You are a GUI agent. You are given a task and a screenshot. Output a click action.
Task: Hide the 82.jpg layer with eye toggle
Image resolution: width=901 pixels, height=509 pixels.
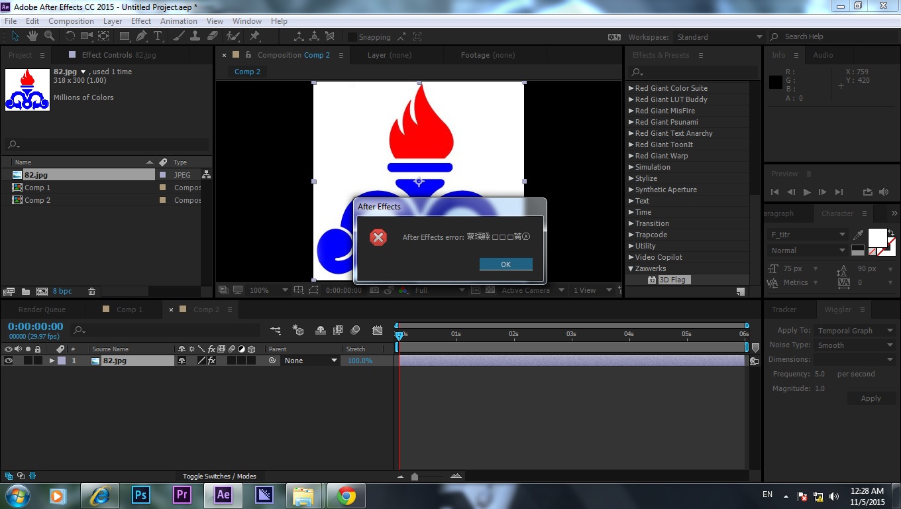9,361
